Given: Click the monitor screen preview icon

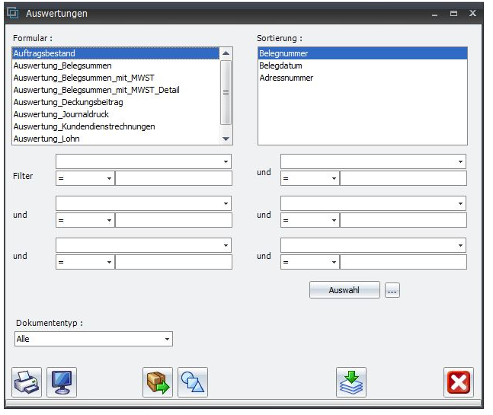Looking at the screenshot, I should [x=62, y=381].
